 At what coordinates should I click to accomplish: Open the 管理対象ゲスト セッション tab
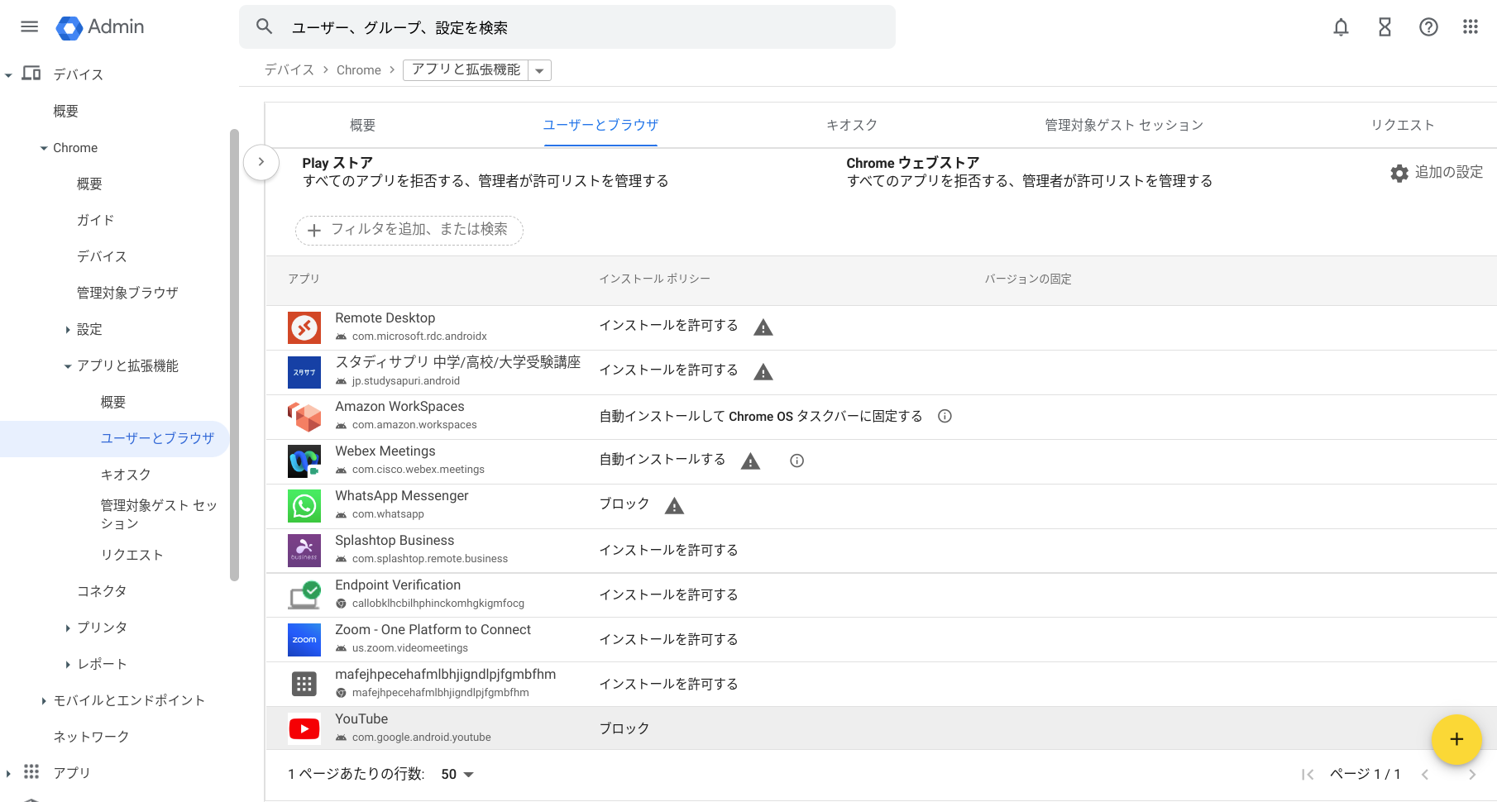pos(1124,126)
